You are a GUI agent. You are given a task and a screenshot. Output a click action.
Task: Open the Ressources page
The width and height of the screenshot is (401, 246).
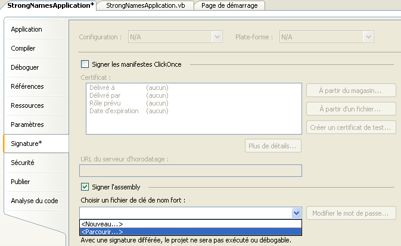27,105
